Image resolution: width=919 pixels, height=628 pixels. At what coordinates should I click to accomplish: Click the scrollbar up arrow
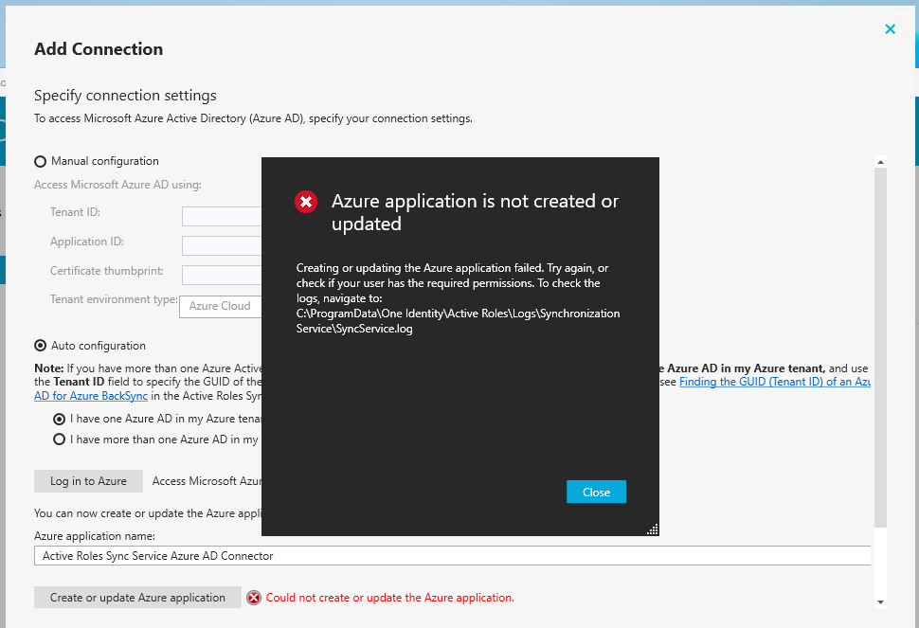tap(881, 160)
